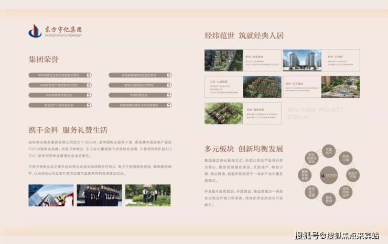Open the 三亚·山海御园 aerial project image

click(x=262, y=87)
